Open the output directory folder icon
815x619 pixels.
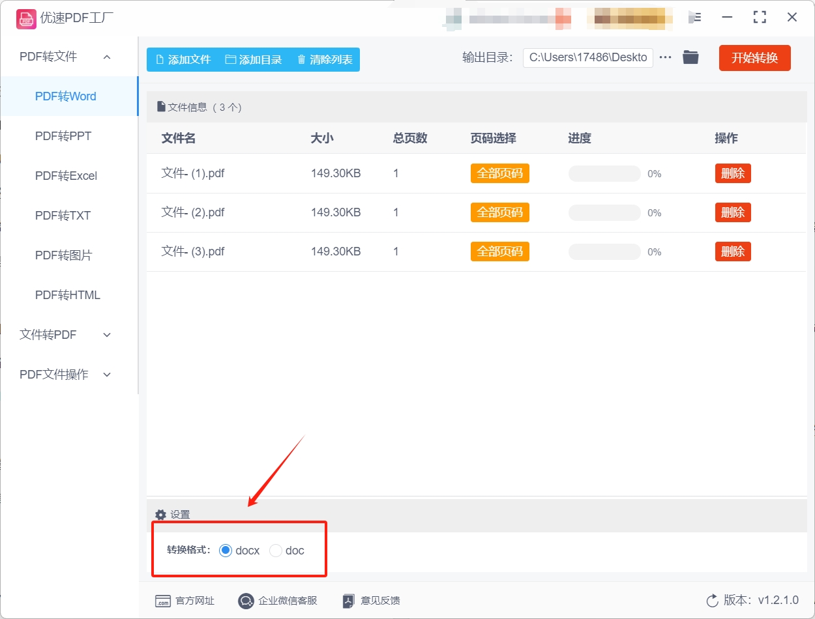690,57
